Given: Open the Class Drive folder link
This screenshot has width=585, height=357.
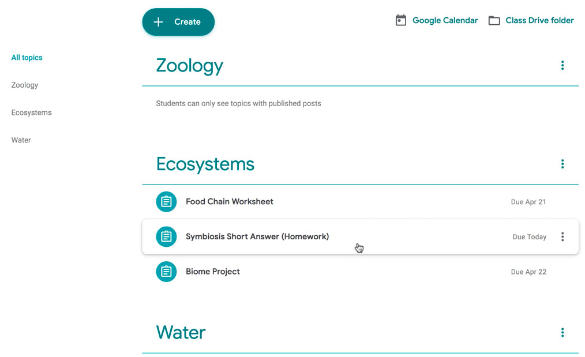Looking at the screenshot, I should 539,21.
